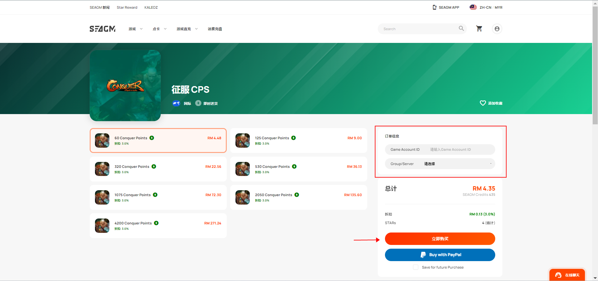The image size is (598, 281).
Task: Open the MYR currency selector
Action: click(x=498, y=7)
